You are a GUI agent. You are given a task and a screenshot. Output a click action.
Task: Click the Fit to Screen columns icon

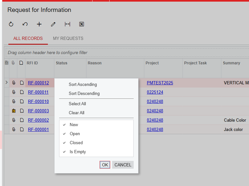point(67,24)
